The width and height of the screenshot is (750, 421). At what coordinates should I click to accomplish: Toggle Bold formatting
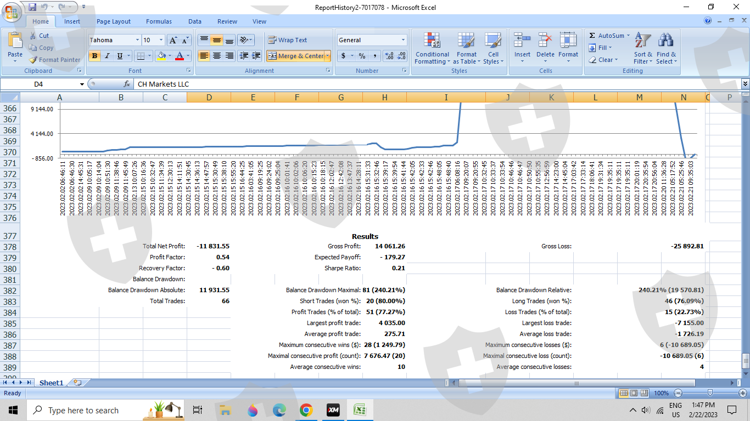point(94,56)
